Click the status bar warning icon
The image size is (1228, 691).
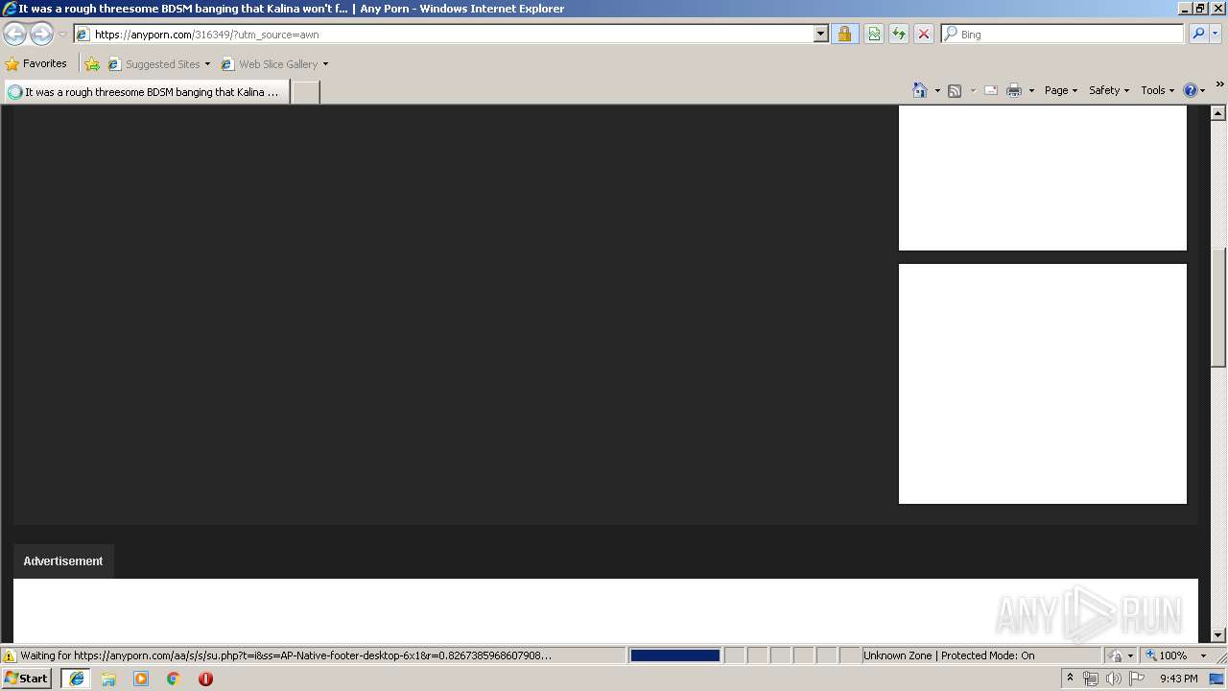10,656
